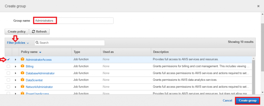
Task: Click the Description column header
Action: pos(161,52)
